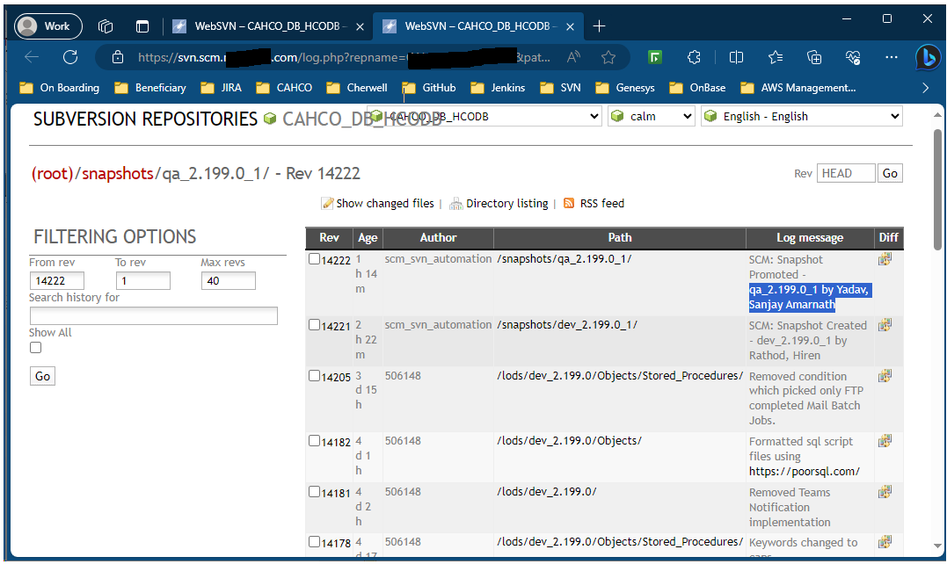
Task: Open a new browser tab
Action: click(599, 26)
